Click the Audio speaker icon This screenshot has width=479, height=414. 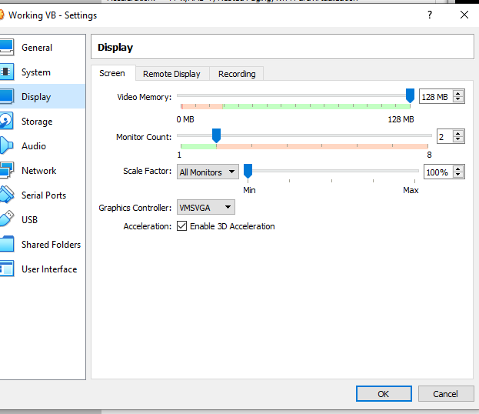pyautogui.click(x=6, y=146)
